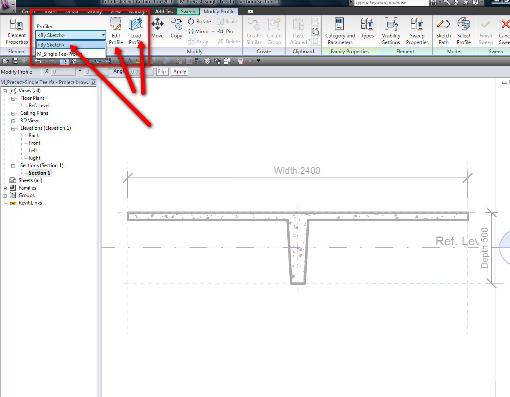Click the search binoculars icon
This screenshot has width=510, height=397.
click(434, 2)
